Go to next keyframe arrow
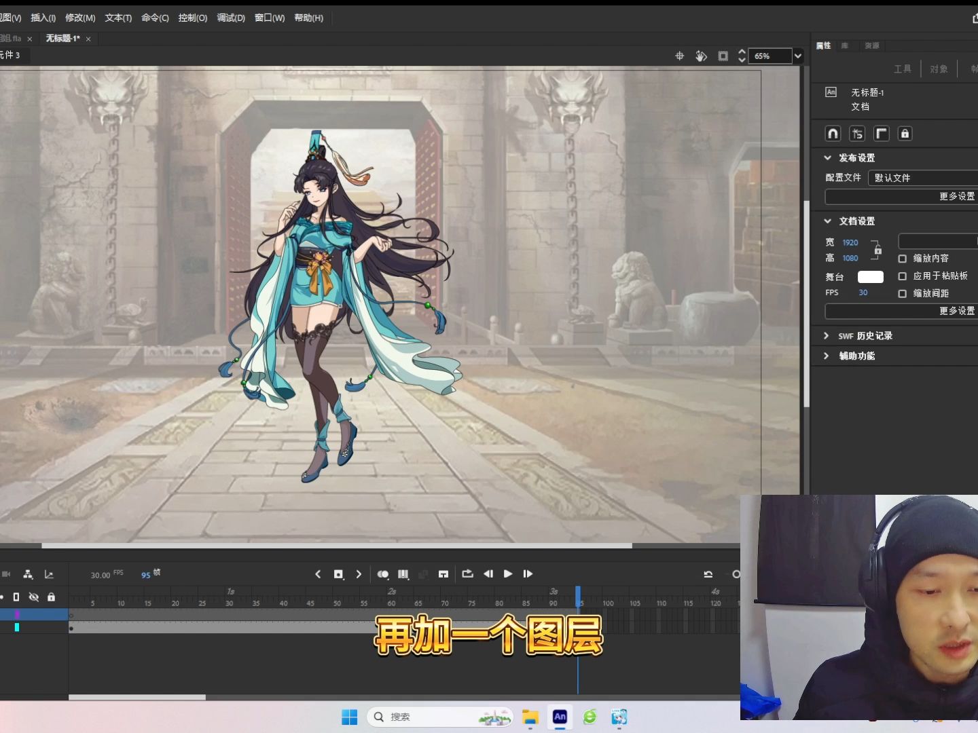The image size is (978, 733). point(359,574)
